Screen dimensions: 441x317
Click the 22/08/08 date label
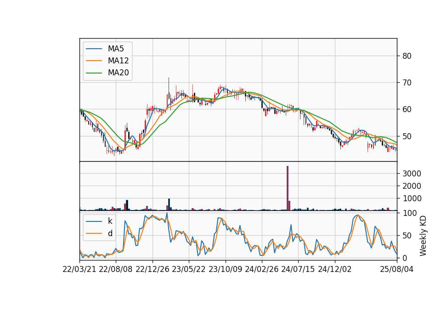[x=116, y=269]
